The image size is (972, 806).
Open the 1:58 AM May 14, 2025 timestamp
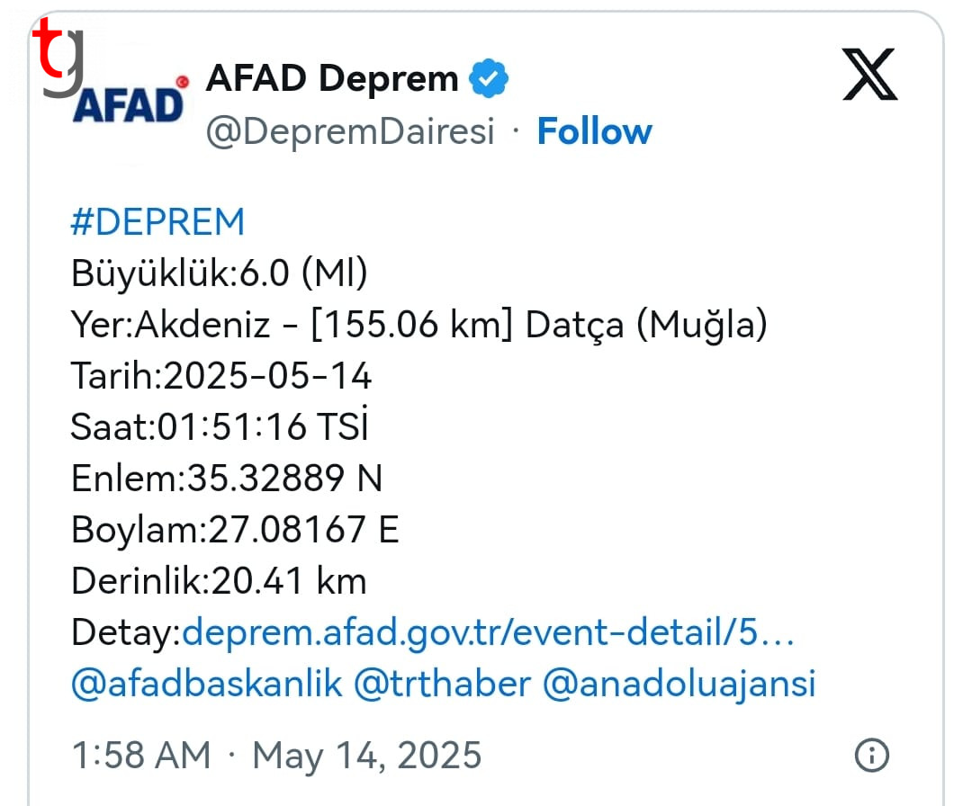click(x=276, y=756)
